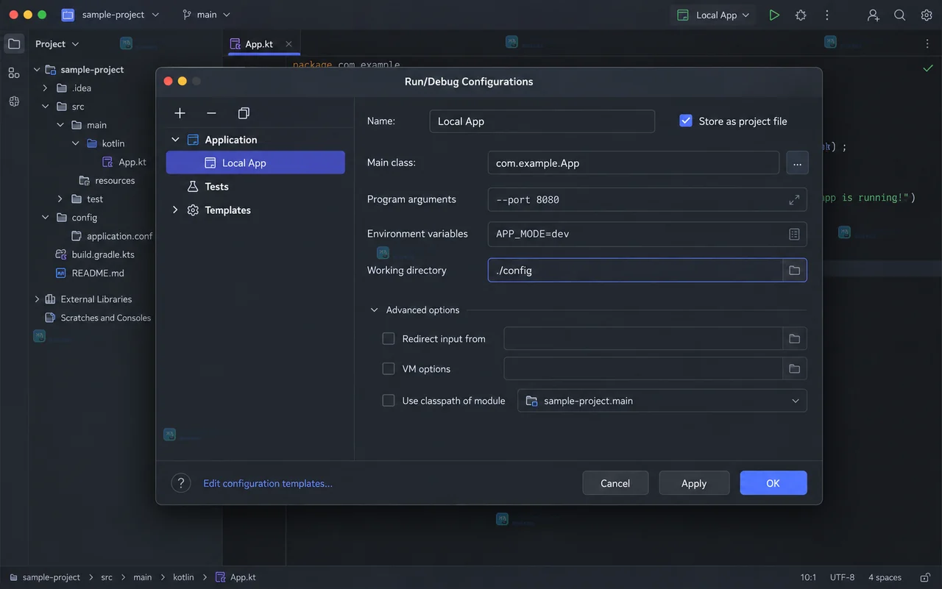Open the main branch dropdown

pos(206,15)
